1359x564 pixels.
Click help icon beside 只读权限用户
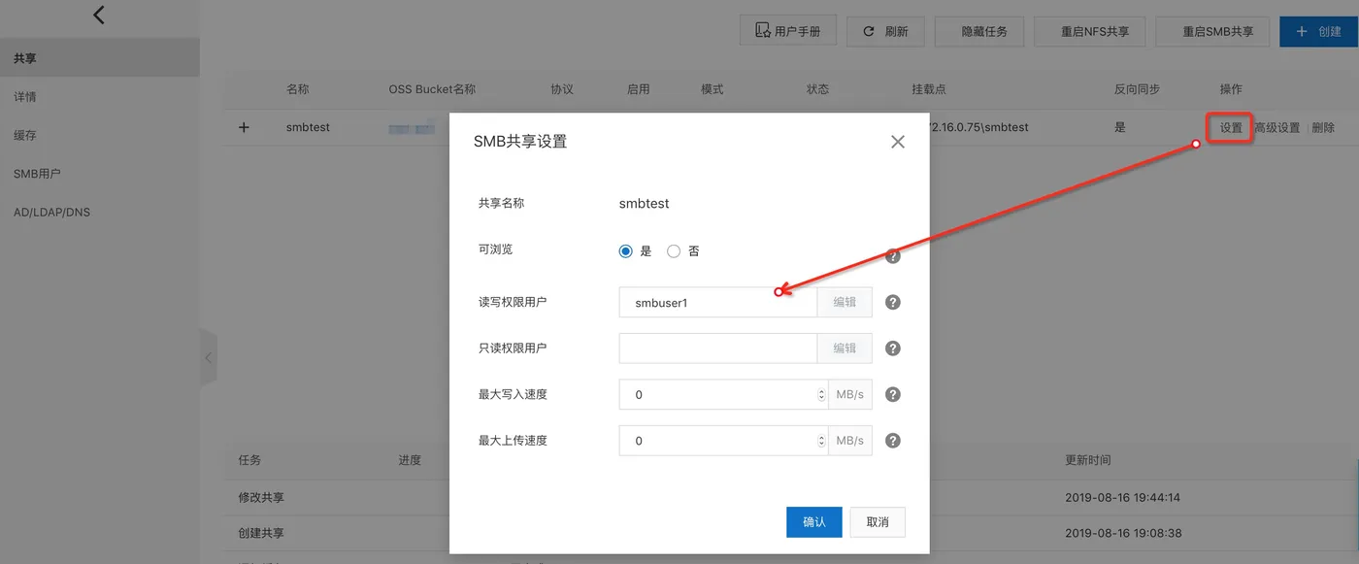click(x=893, y=348)
